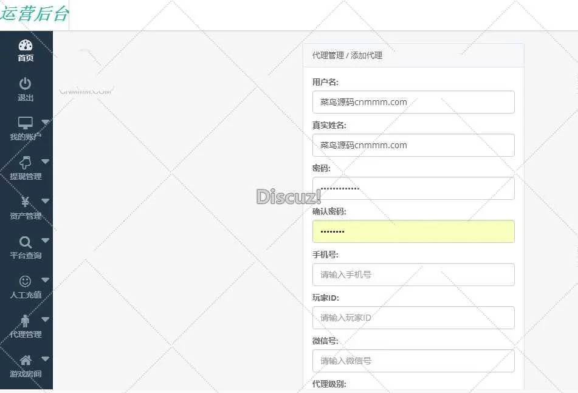The width and height of the screenshot is (578, 393).
Task: Expand the 平台查询 dropdown arrow
Action: (x=46, y=241)
